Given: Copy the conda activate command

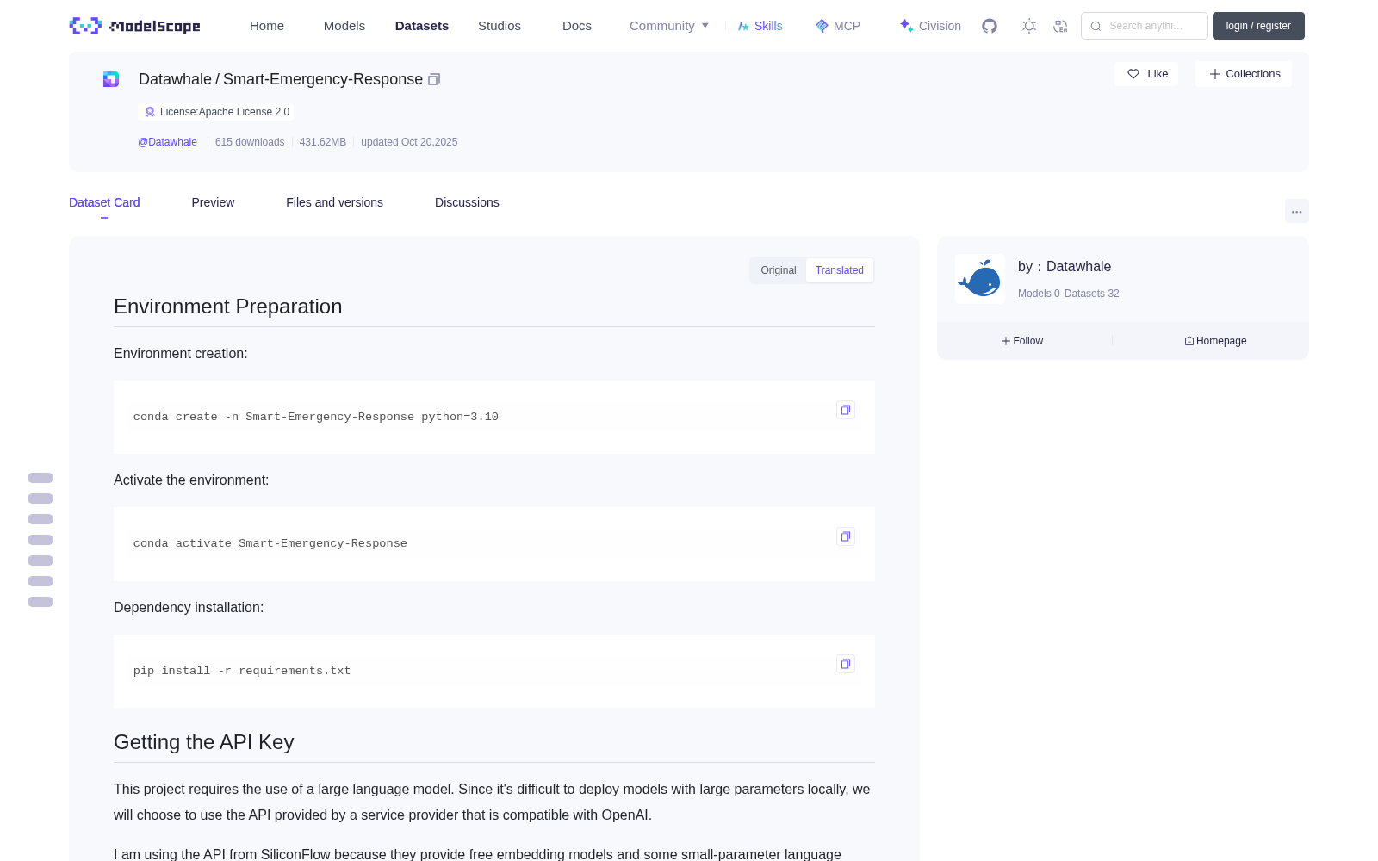Looking at the screenshot, I should coord(846,536).
